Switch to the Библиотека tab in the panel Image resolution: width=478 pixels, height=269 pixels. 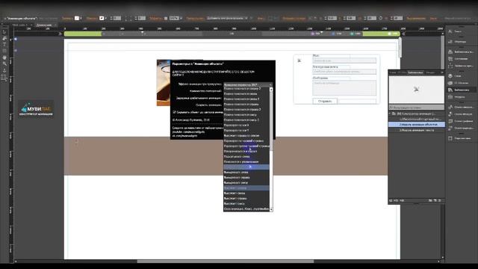(415, 72)
